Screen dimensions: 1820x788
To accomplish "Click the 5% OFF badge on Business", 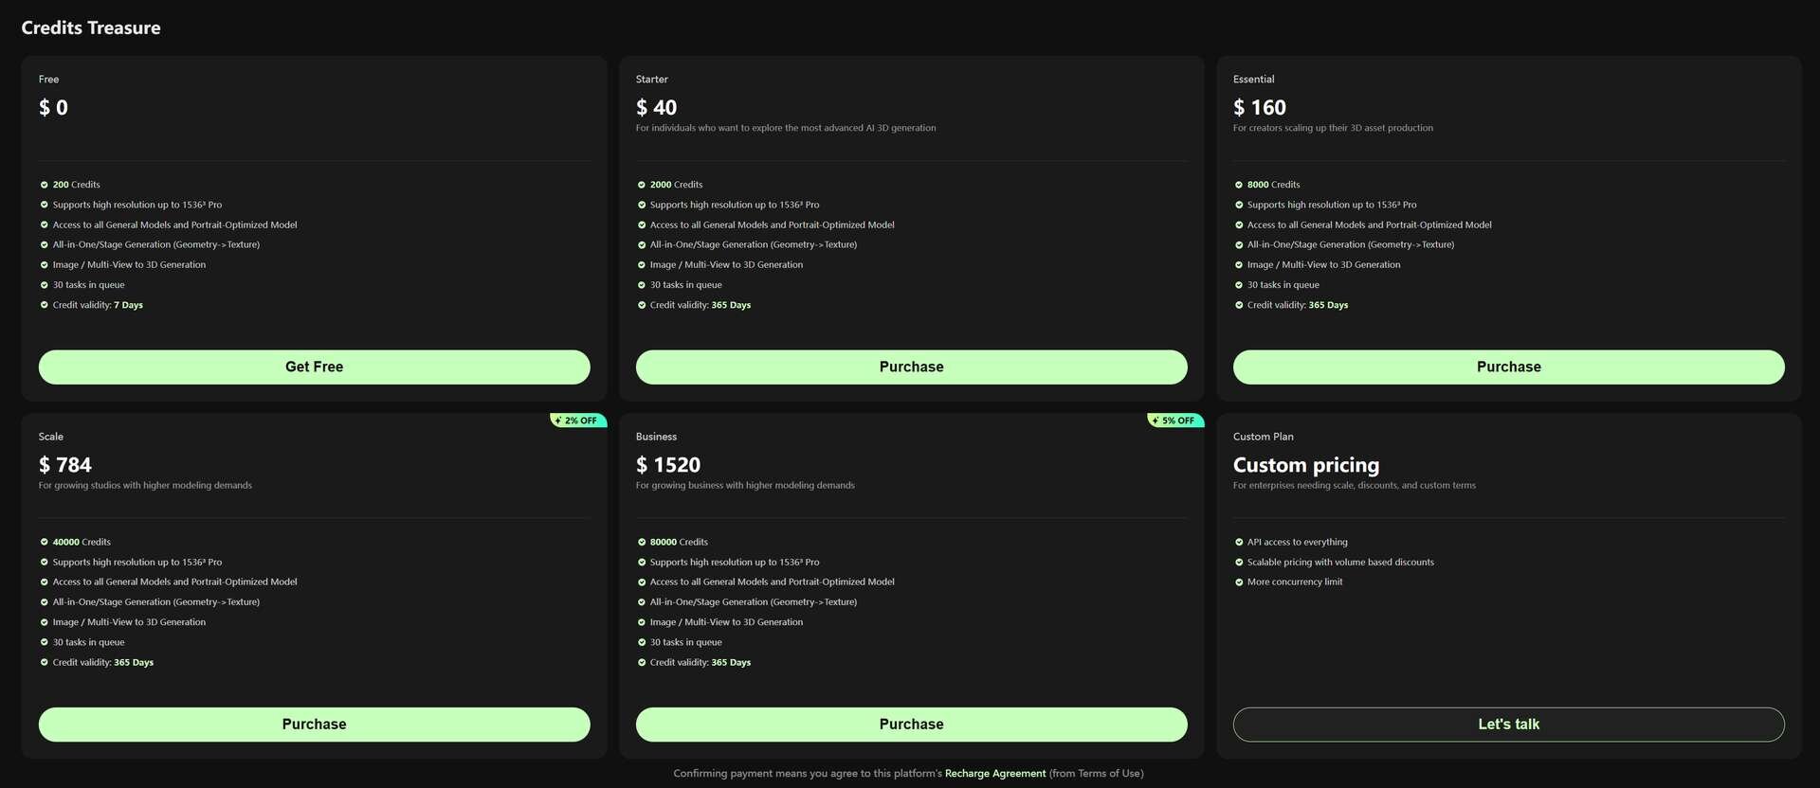I will click(x=1174, y=421).
